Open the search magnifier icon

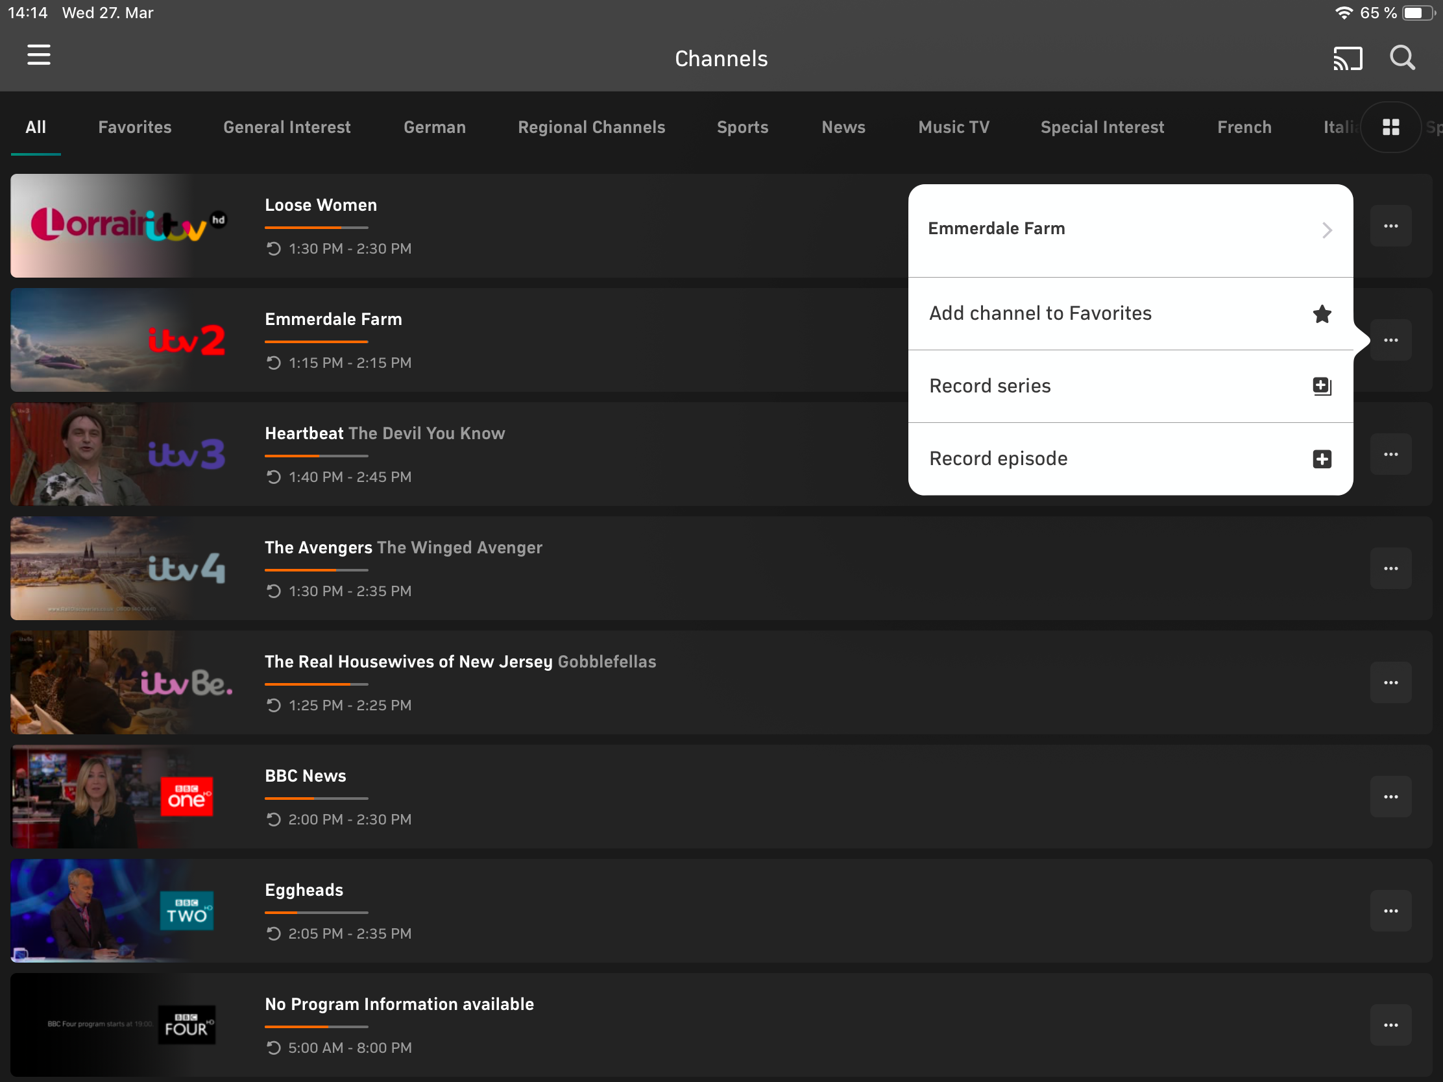[x=1403, y=58]
